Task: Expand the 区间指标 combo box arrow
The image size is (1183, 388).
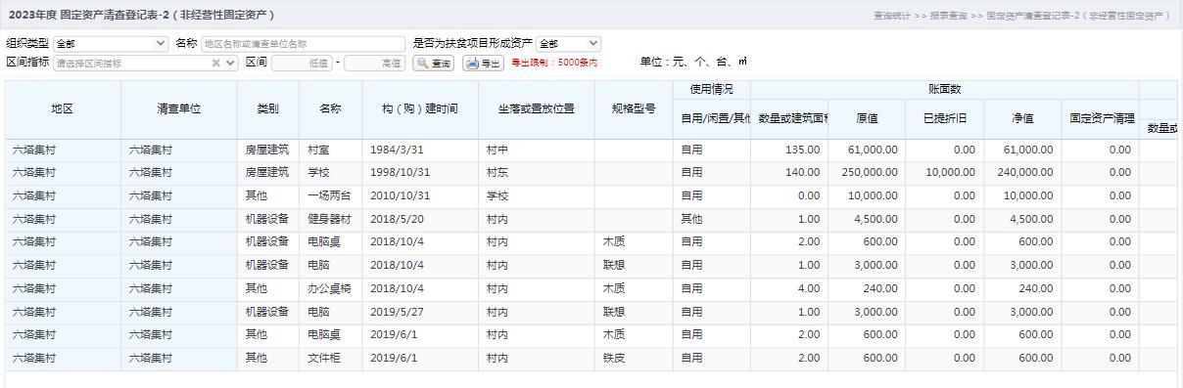Action: pos(231,63)
